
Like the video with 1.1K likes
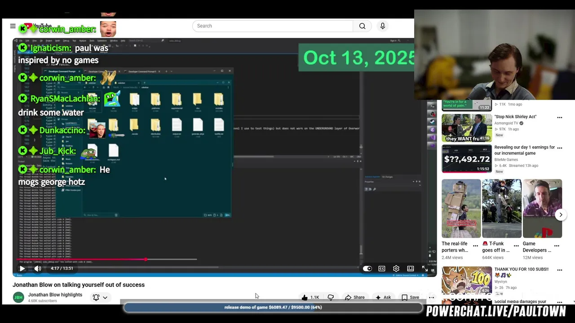tap(310, 297)
